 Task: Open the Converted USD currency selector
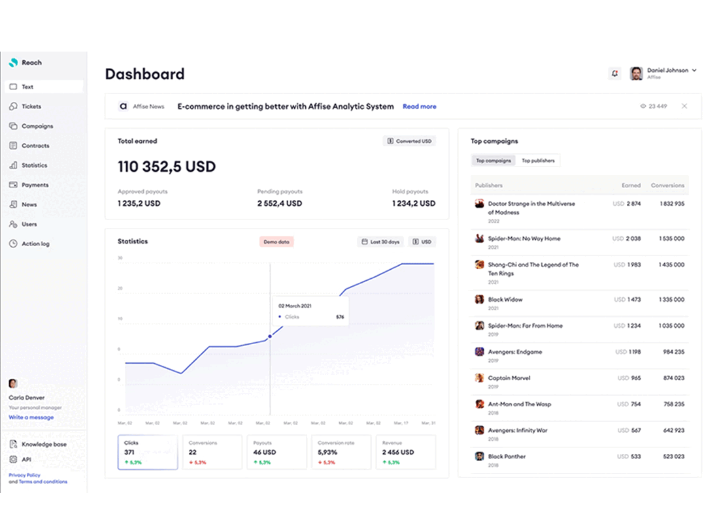point(409,141)
